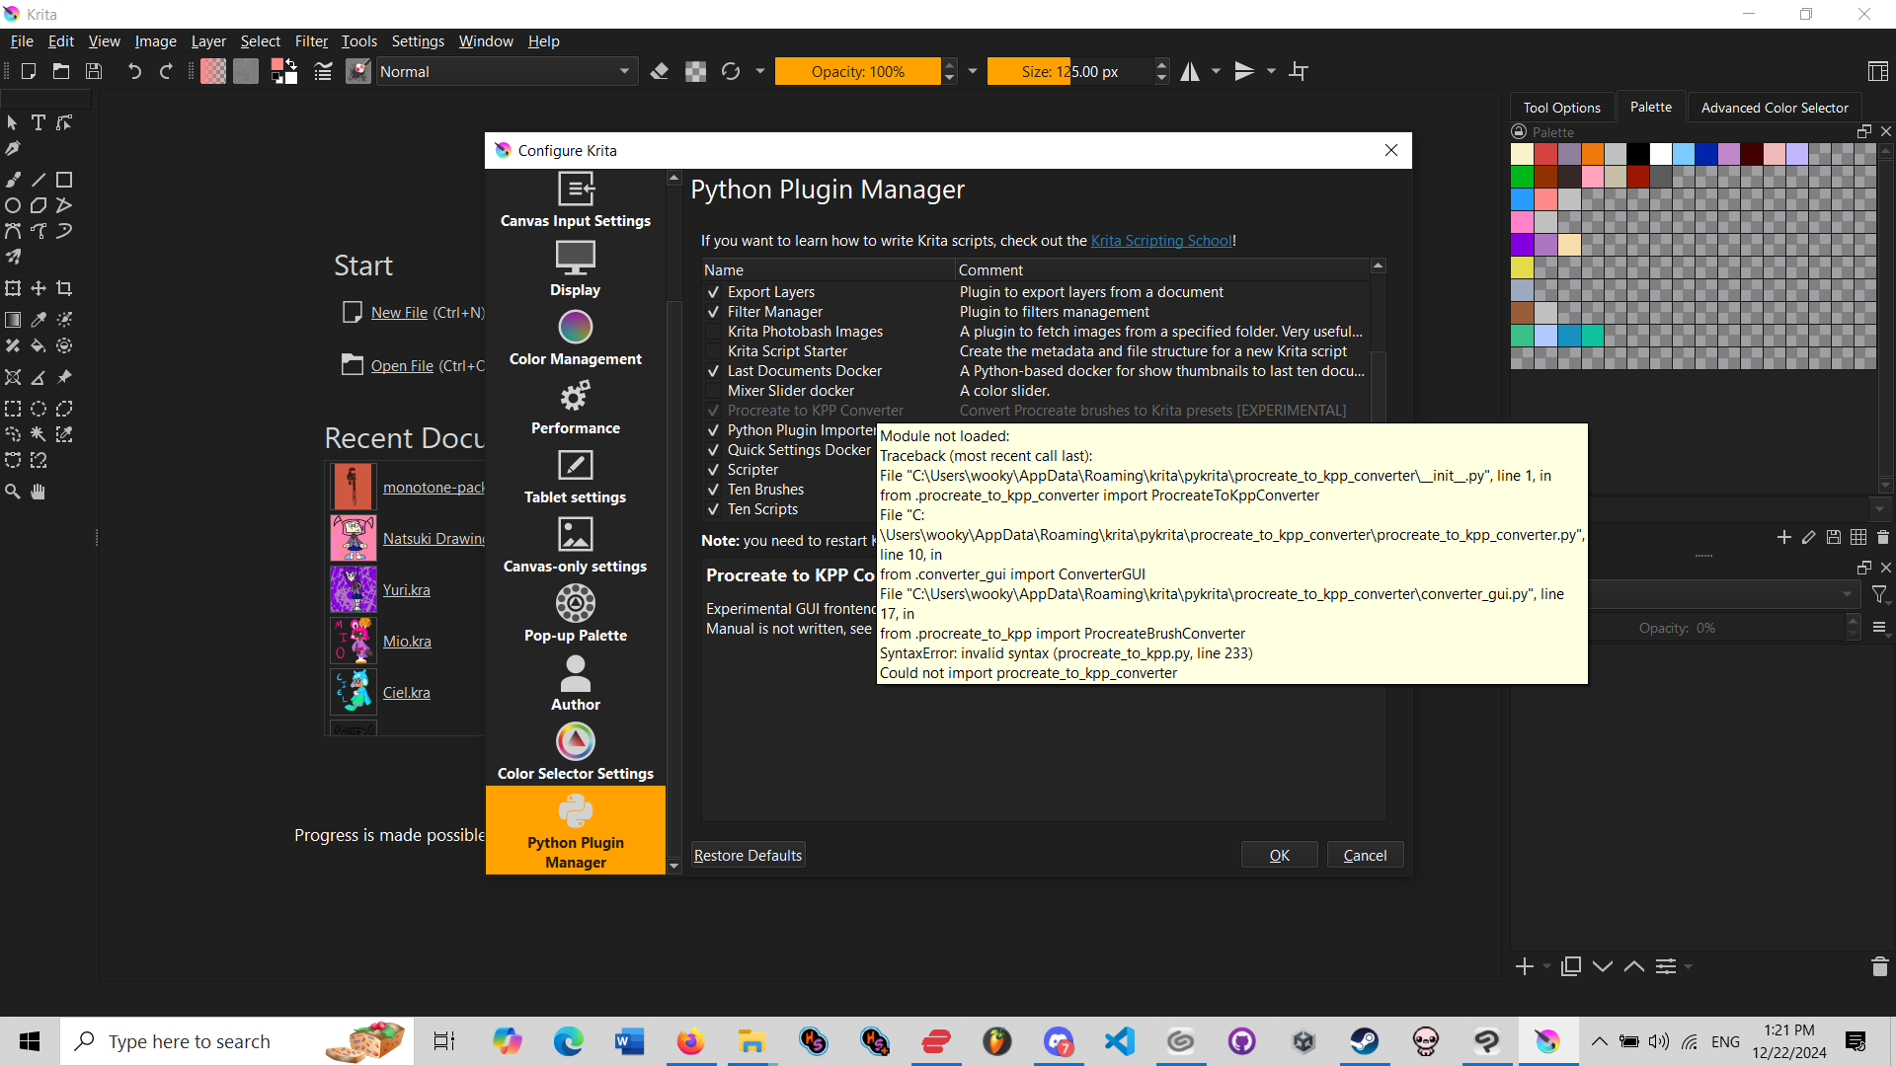The width and height of the screenshot is (1896, 1066).
Task: Select the Crop tool
Action: [x=64, y=288]
